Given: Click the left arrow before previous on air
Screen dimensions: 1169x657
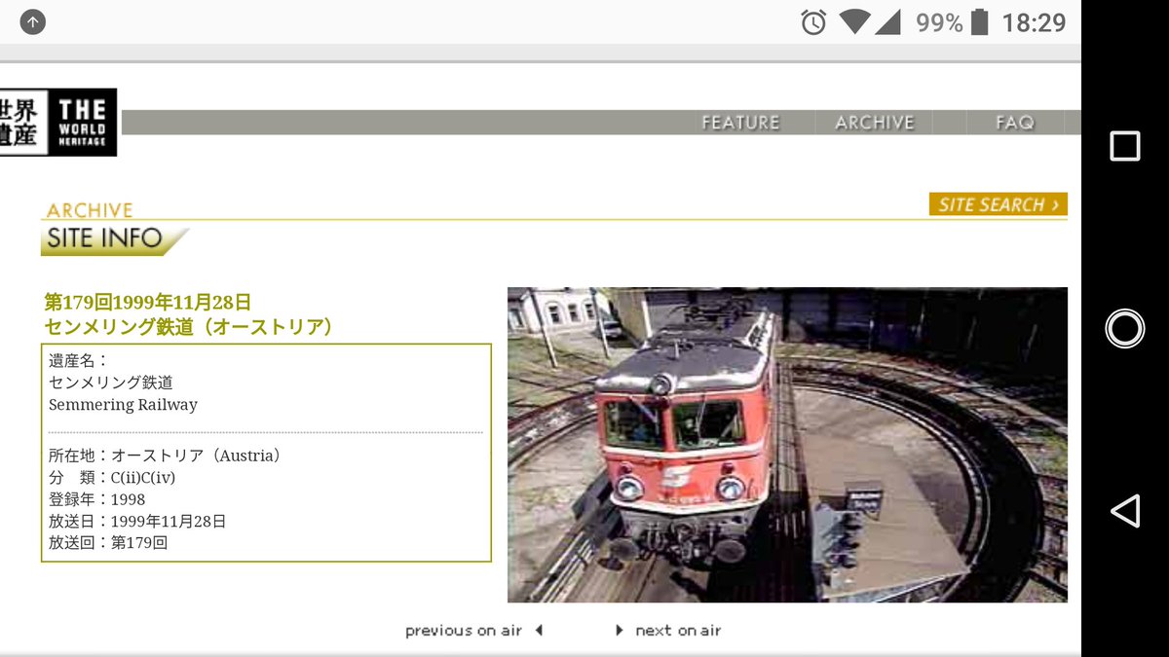Looking at the screenshot, I should 539,630.
